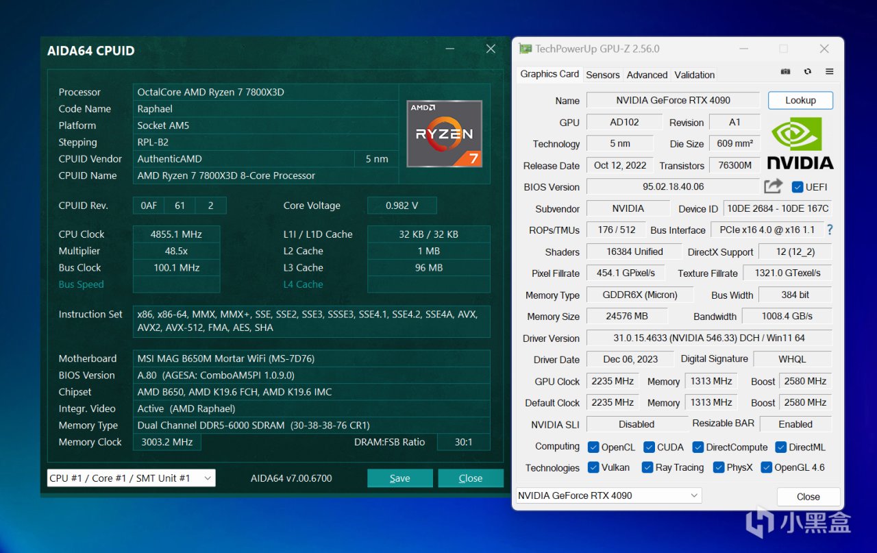
Task: Toggle the DirectCompute checkbox
Action: point(697,447)
